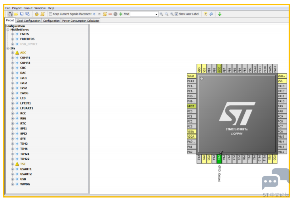Toggle Keep Current Signals Placement checkbox
The image size is (293, 201).
point(50,14)
